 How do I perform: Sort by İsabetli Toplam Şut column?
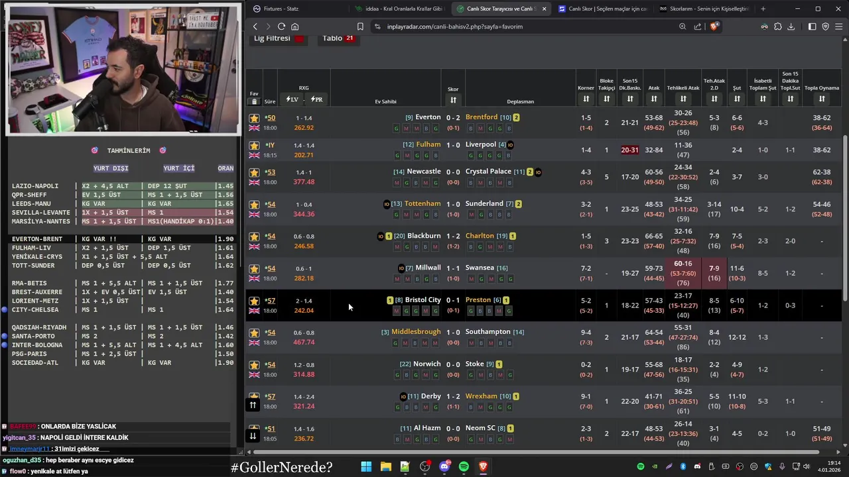point(763,99)
